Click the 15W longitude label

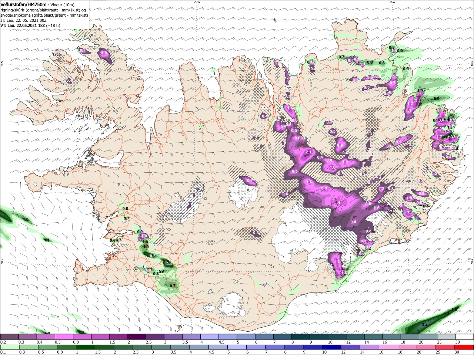click(392, 2)
